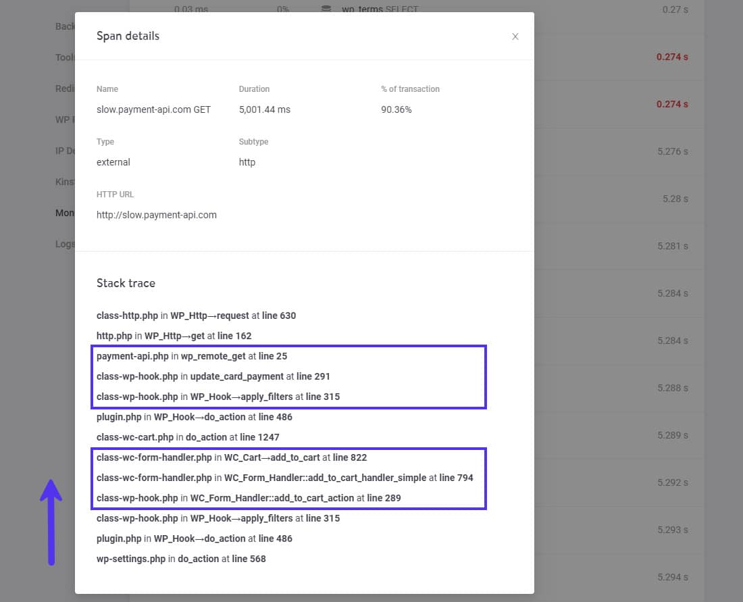Click the database icon beside wp_terms SELECT
This screenshot has width=743, height=602.
325,9
